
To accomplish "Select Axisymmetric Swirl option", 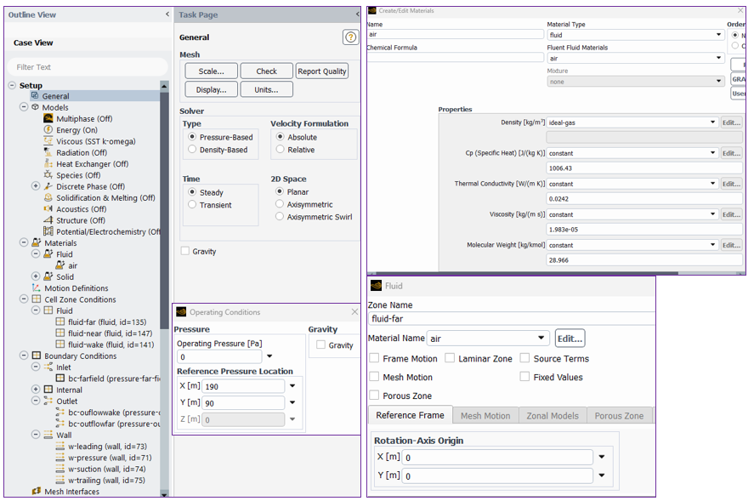I will point(280,217).
